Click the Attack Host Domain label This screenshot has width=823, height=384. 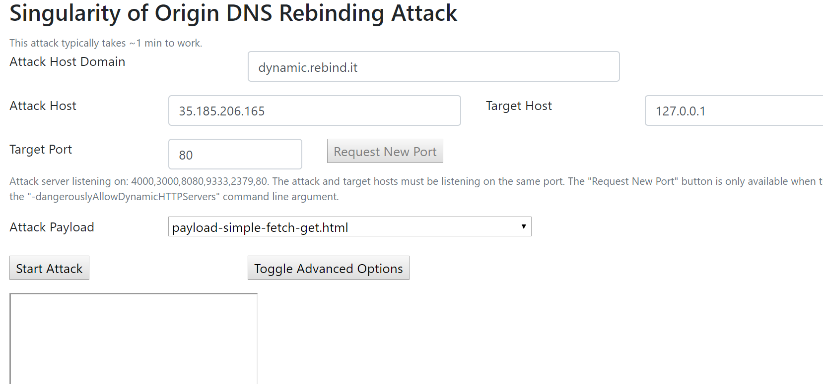coord(68,62)
